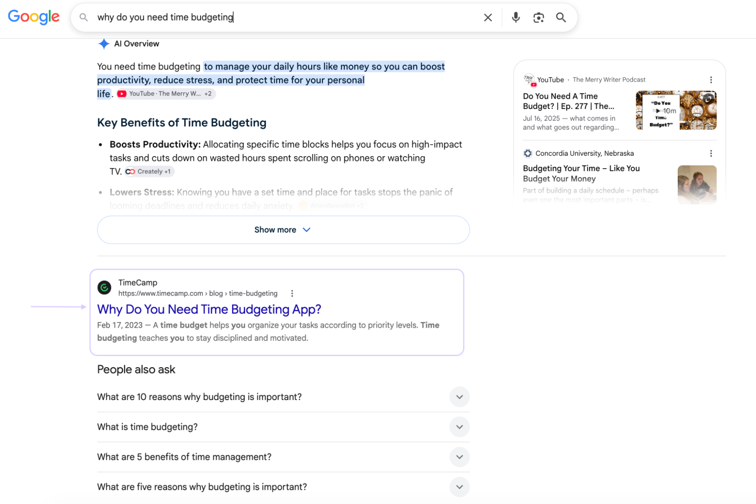
Task: Start voice search with microphone icon
Action: coord(516,17)
